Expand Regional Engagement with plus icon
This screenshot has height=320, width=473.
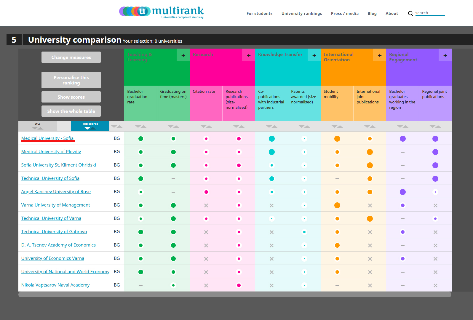coord(445,55)
